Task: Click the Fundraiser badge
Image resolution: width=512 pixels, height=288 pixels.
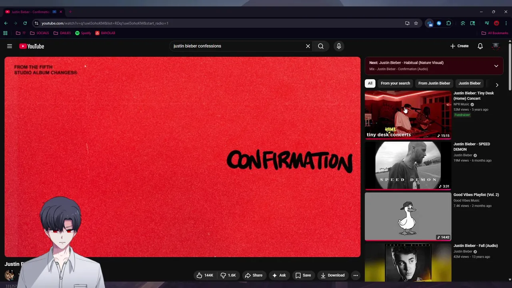Action: point(462,115)
